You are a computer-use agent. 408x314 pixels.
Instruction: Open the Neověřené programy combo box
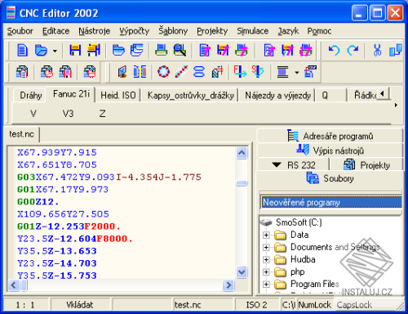[331, 202]
